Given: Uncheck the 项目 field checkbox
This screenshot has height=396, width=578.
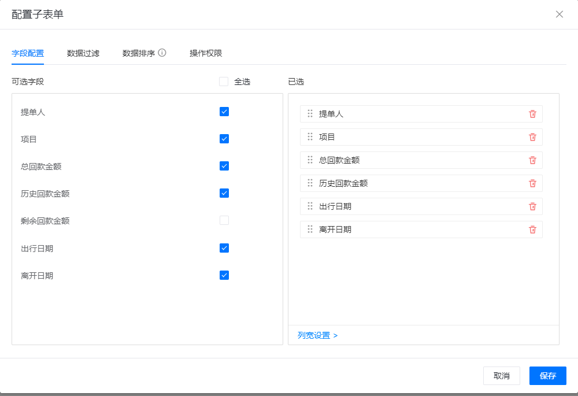Looking at the screenshot, I should pyautogui.click(x=224, y=139).
